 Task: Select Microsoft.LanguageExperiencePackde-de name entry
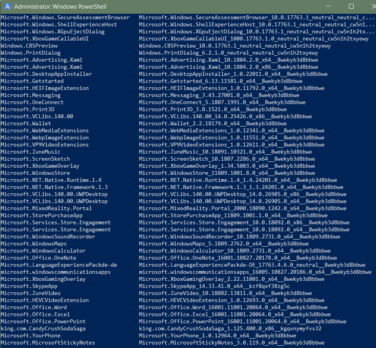point(59,265)
